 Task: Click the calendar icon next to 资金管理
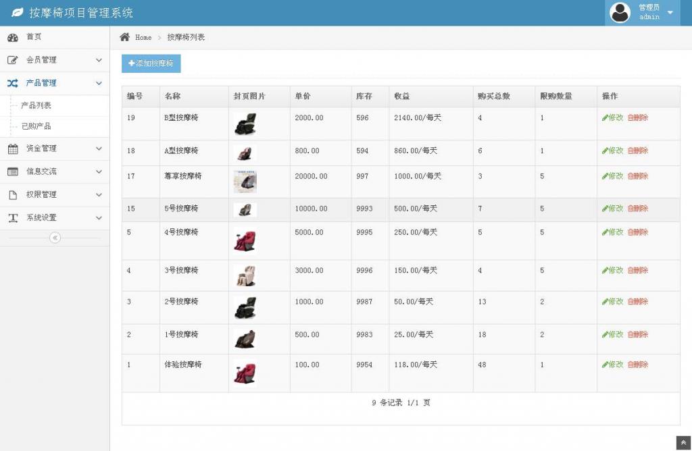point(14,149)
